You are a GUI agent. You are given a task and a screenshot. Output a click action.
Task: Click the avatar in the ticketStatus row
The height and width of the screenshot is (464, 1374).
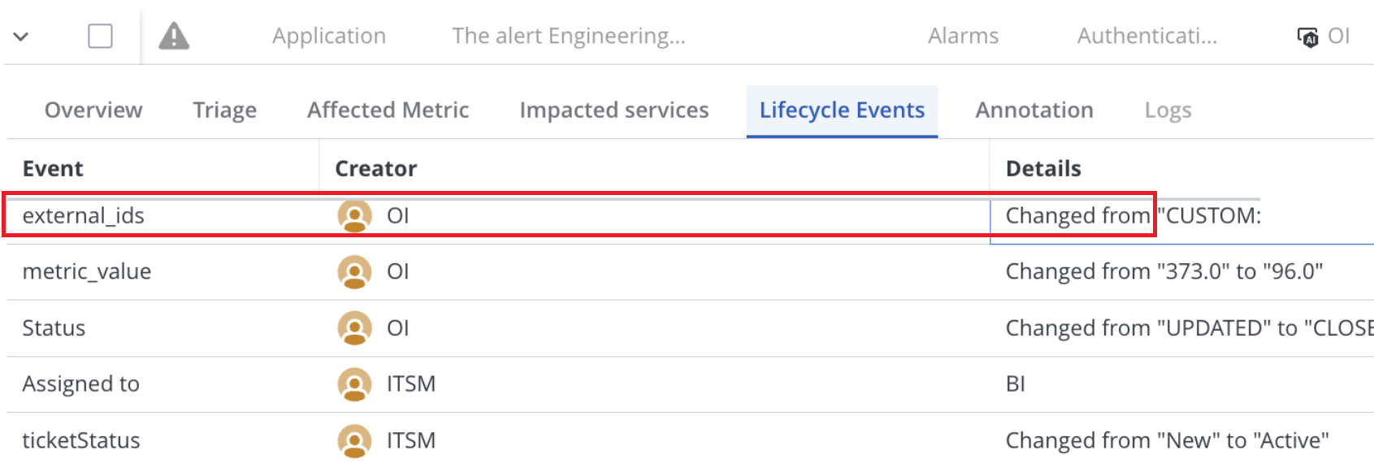point(354,440)
